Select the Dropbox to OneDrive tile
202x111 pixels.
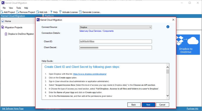188,45
